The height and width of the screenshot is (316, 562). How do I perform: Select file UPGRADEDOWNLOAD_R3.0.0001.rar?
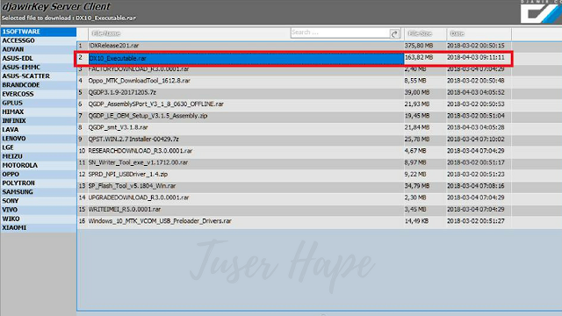point(139,197)
